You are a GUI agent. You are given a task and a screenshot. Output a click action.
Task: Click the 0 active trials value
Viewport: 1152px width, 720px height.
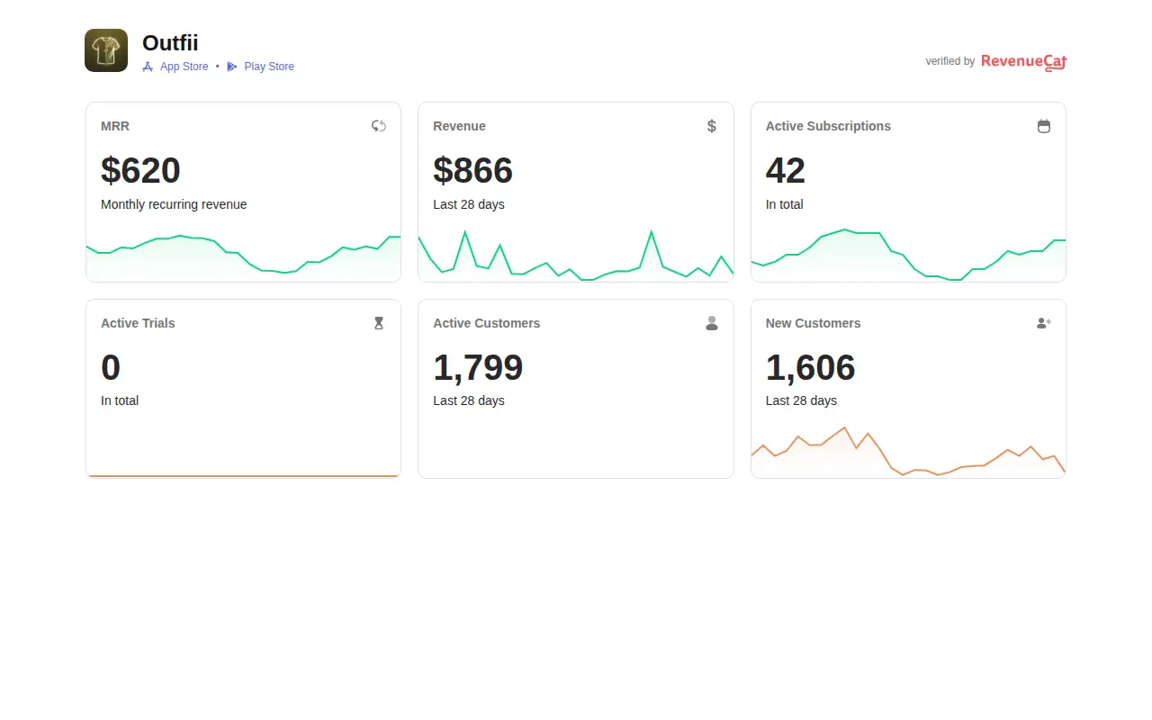pyautogui.click(x=111, y=367)
